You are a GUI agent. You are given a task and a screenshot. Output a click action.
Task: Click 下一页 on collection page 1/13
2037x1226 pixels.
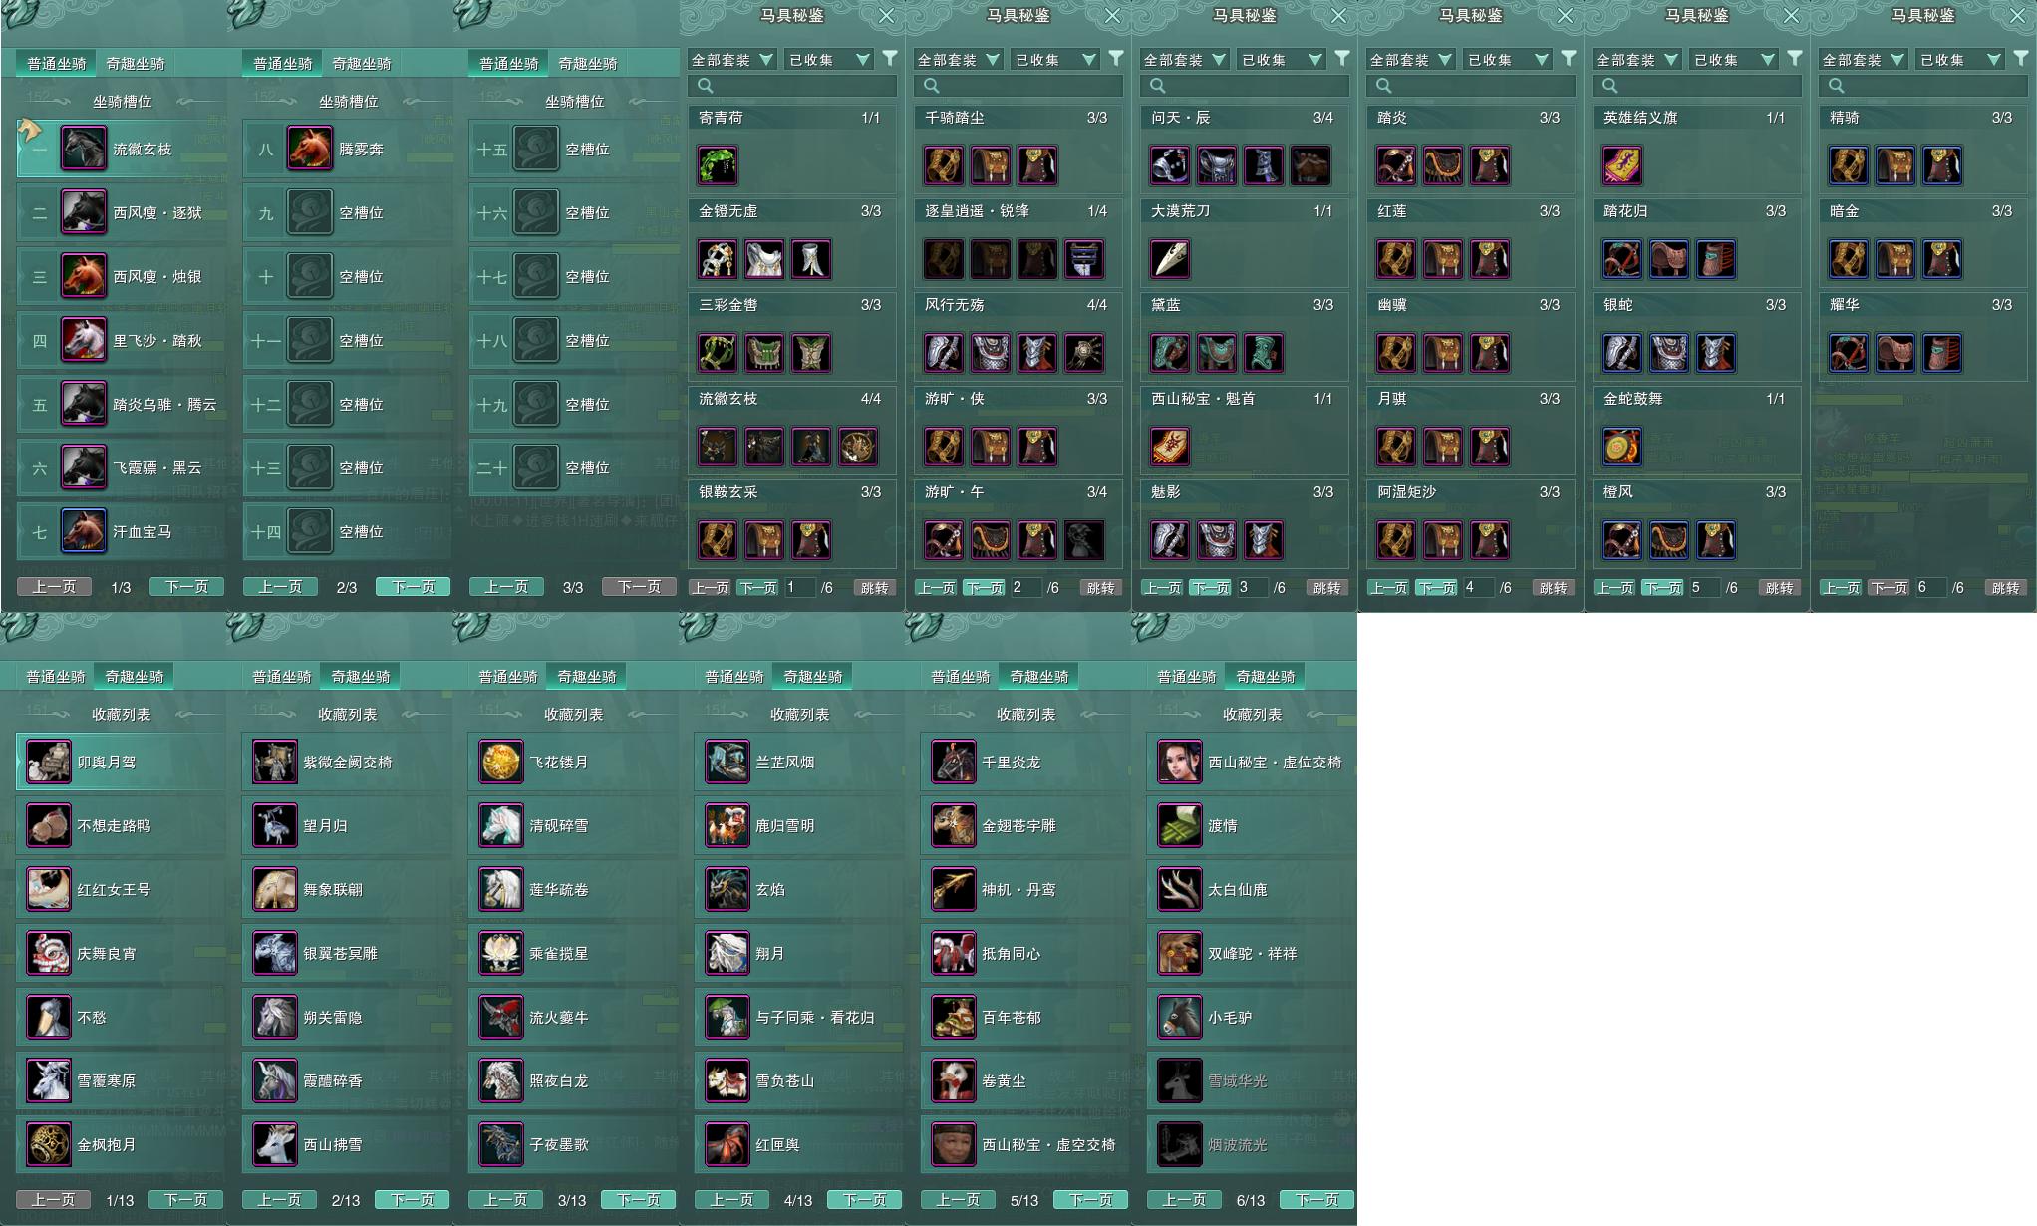point(185,1200)
